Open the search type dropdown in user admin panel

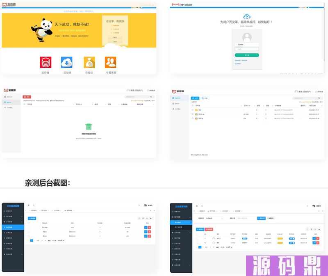[214, 218]
